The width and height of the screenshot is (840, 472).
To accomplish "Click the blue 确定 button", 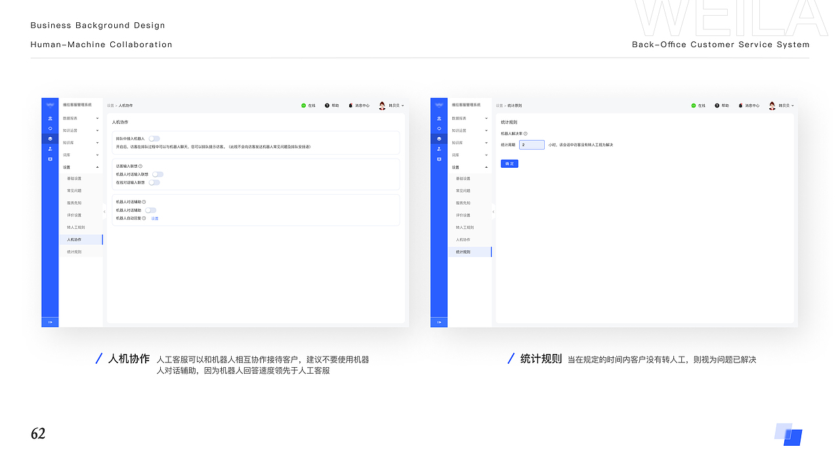I will 509,164.
